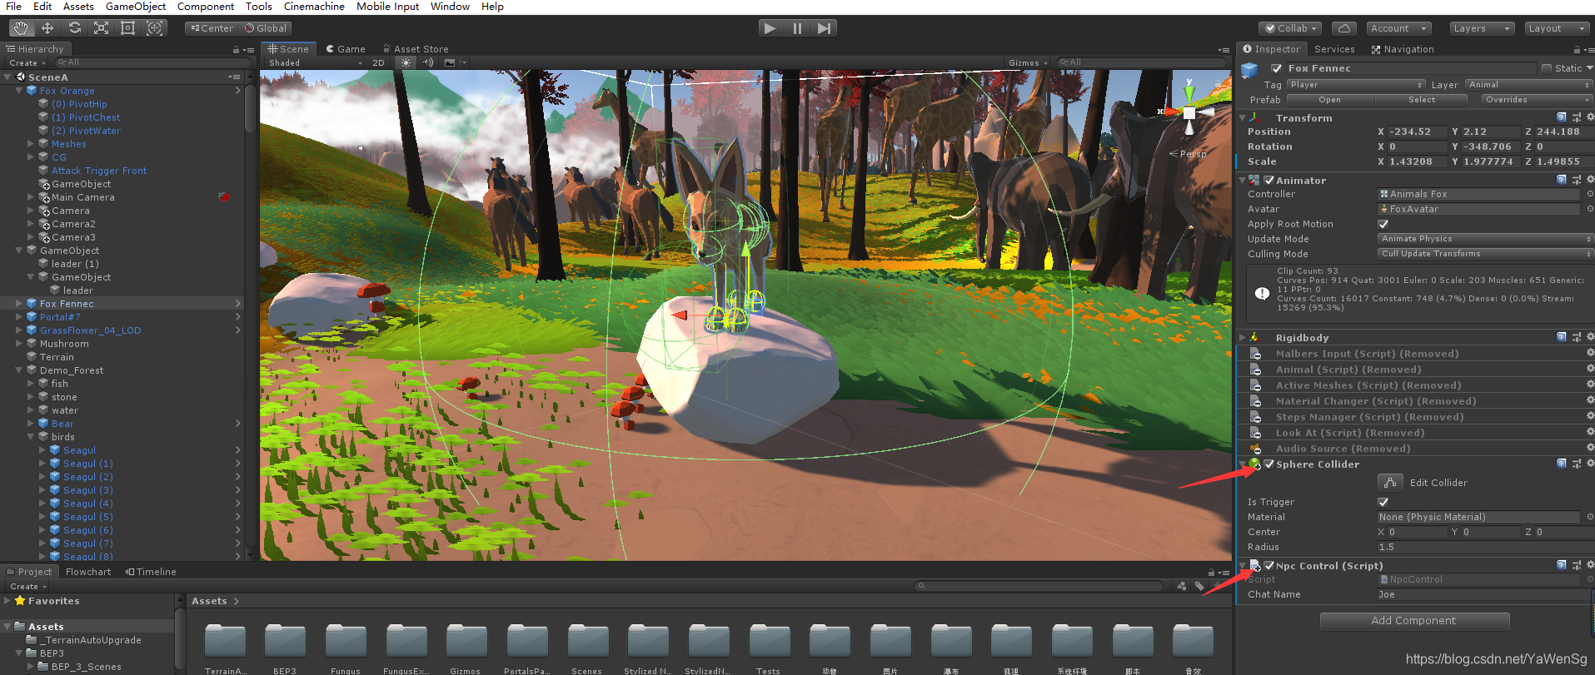Lock the Hierarchy panel
This screenshot has width=1595, height=675.
point(237,50)
